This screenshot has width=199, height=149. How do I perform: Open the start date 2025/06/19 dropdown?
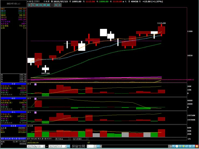click(x=44, y=146)
